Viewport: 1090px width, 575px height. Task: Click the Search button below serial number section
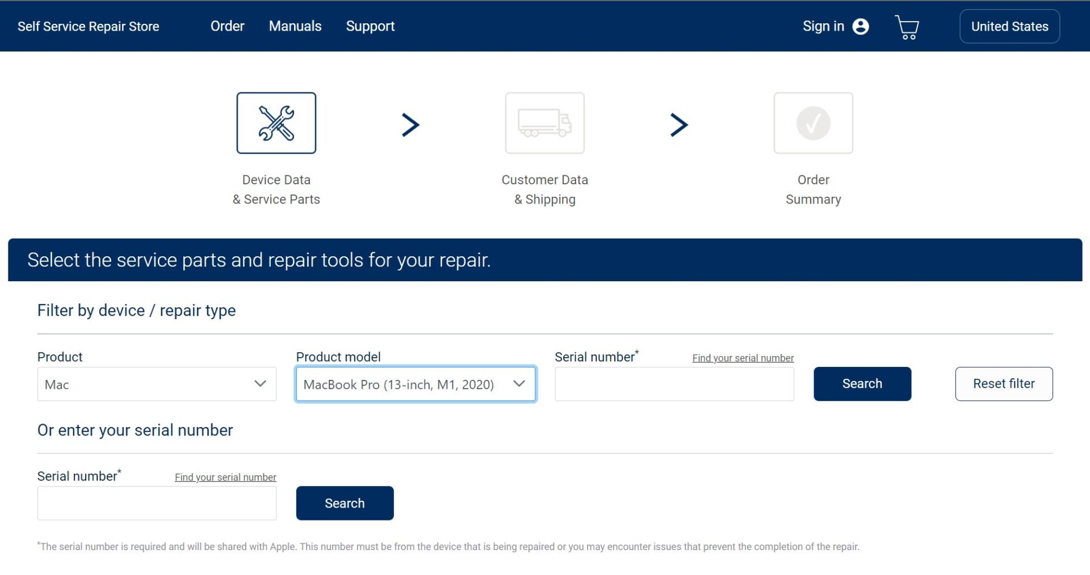(x=345, y=503)
